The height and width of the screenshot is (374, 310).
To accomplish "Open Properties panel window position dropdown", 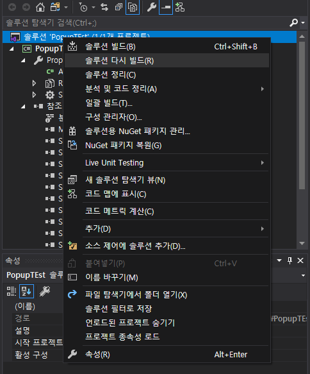I will [x=279, y=260].
